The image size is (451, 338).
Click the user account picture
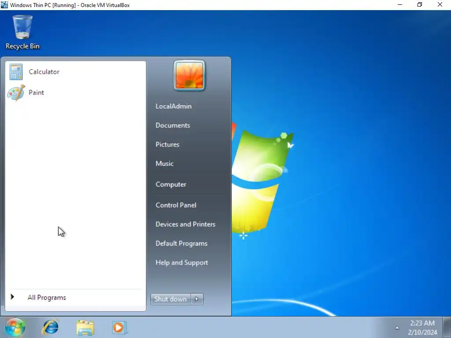point(189,76)
